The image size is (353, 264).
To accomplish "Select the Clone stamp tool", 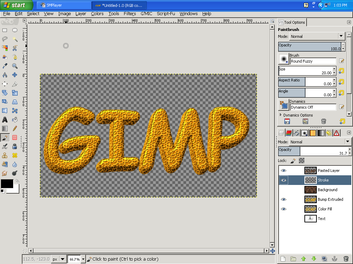I will pos(5,155).
